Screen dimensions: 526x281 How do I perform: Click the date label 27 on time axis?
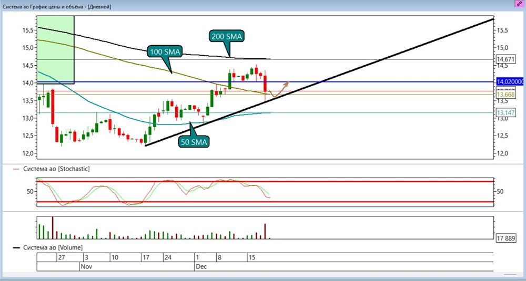click(x=61, y=258)
